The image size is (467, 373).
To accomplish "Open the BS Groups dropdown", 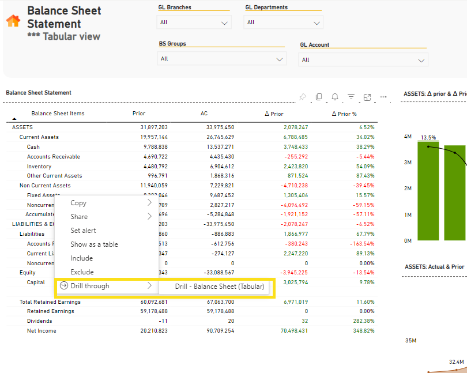I will (221, 59).
